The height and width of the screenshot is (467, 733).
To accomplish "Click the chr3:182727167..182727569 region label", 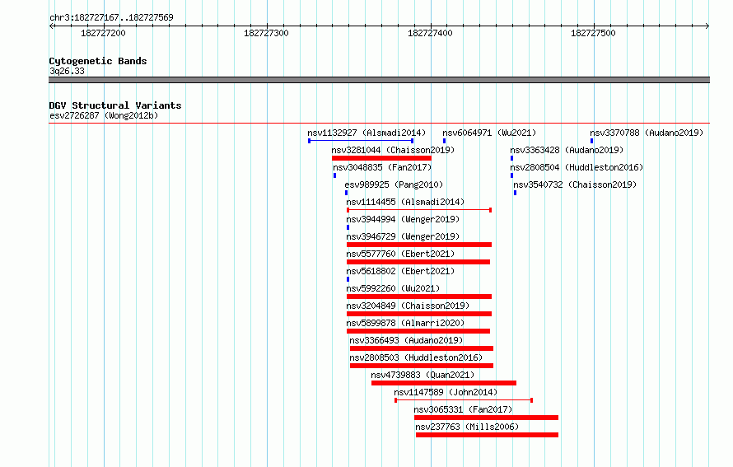I will pos(111,17).
